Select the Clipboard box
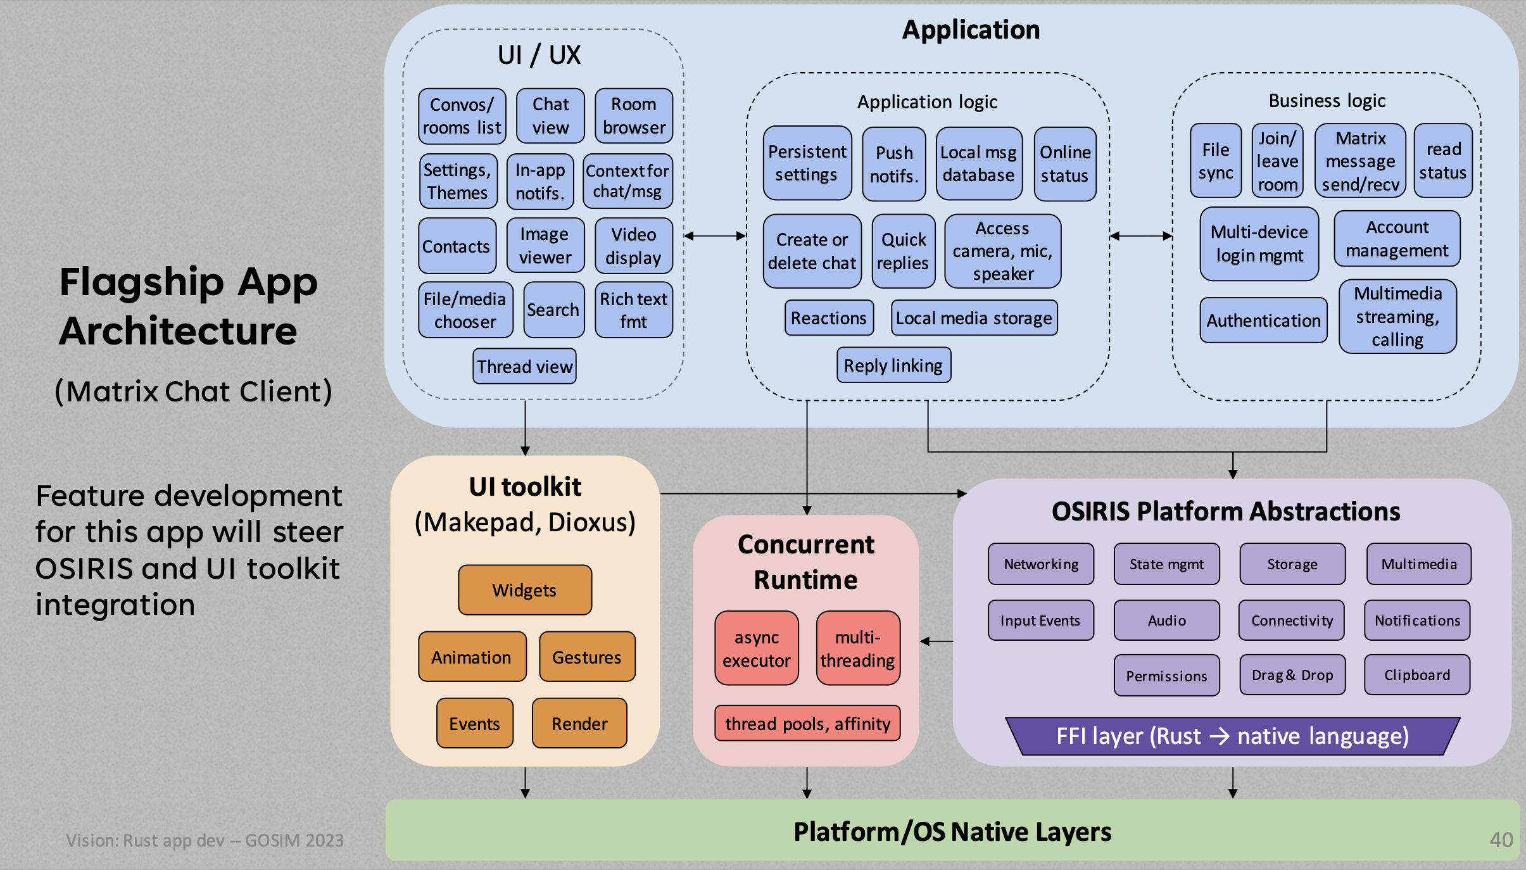Viewport: 1526px width, 870px height. pos(1416,675)
